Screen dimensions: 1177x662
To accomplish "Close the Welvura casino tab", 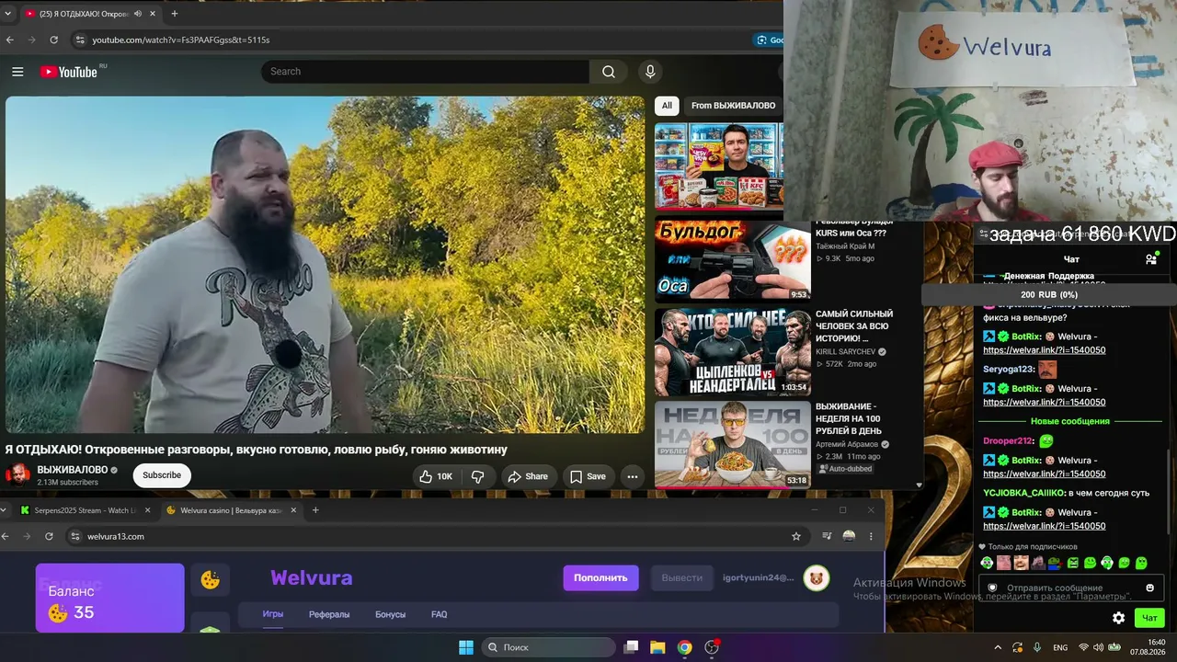I will (293, 510).
